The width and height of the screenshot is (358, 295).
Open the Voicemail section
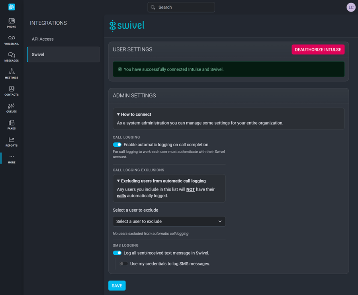pyautogui.click(x=12, y=40)
